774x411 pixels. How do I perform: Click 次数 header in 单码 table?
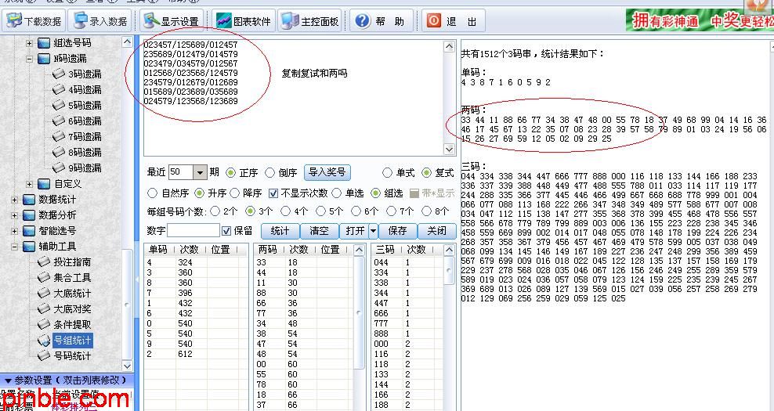point(190,250)
